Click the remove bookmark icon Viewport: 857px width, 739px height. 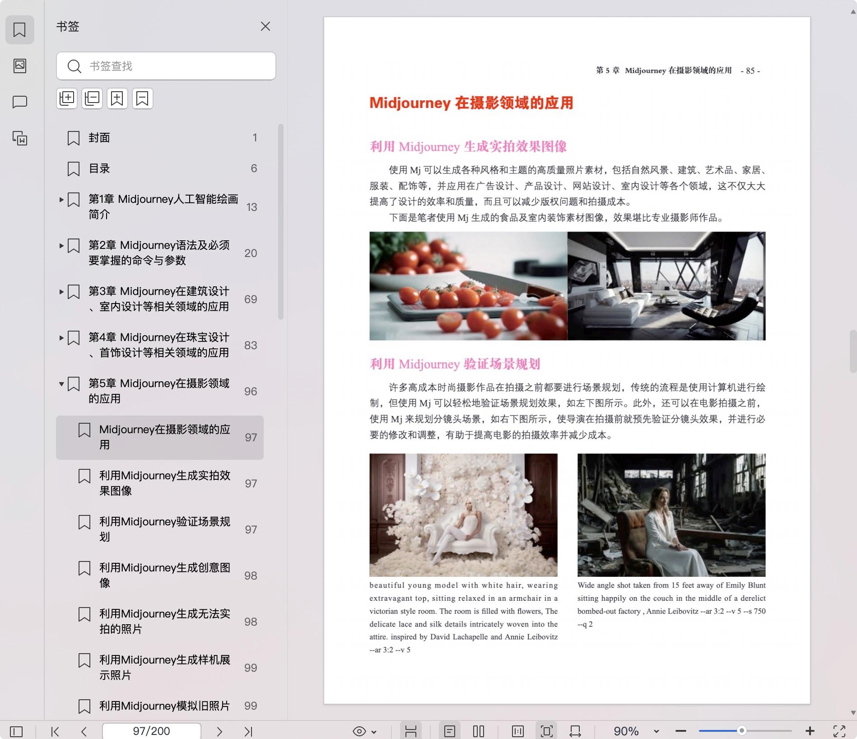click(x=143, y=98)
